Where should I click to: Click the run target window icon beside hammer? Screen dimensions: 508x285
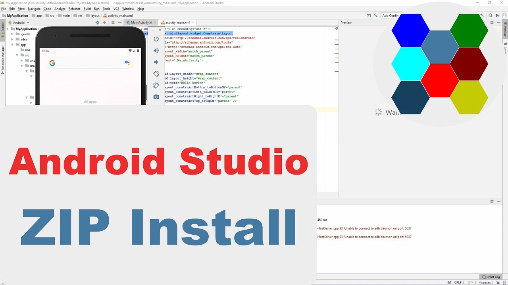click(x=369, y=15)
